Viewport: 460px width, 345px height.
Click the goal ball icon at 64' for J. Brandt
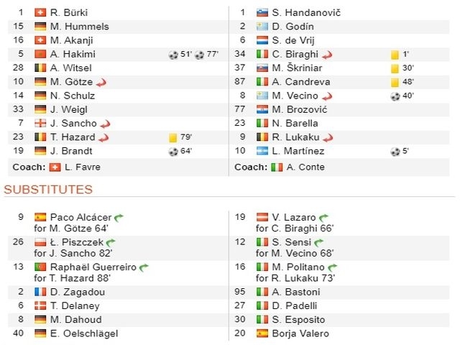pyautogui.click(x=173, y=152)
